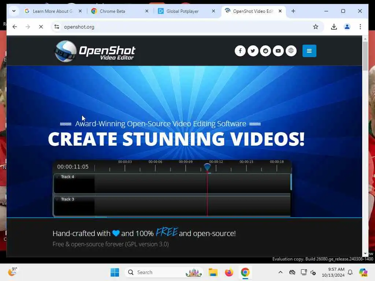This screenshot has height=281, width=375.
Task: Open OpenShot YouTube icon
Action: [x=278, y=51]
